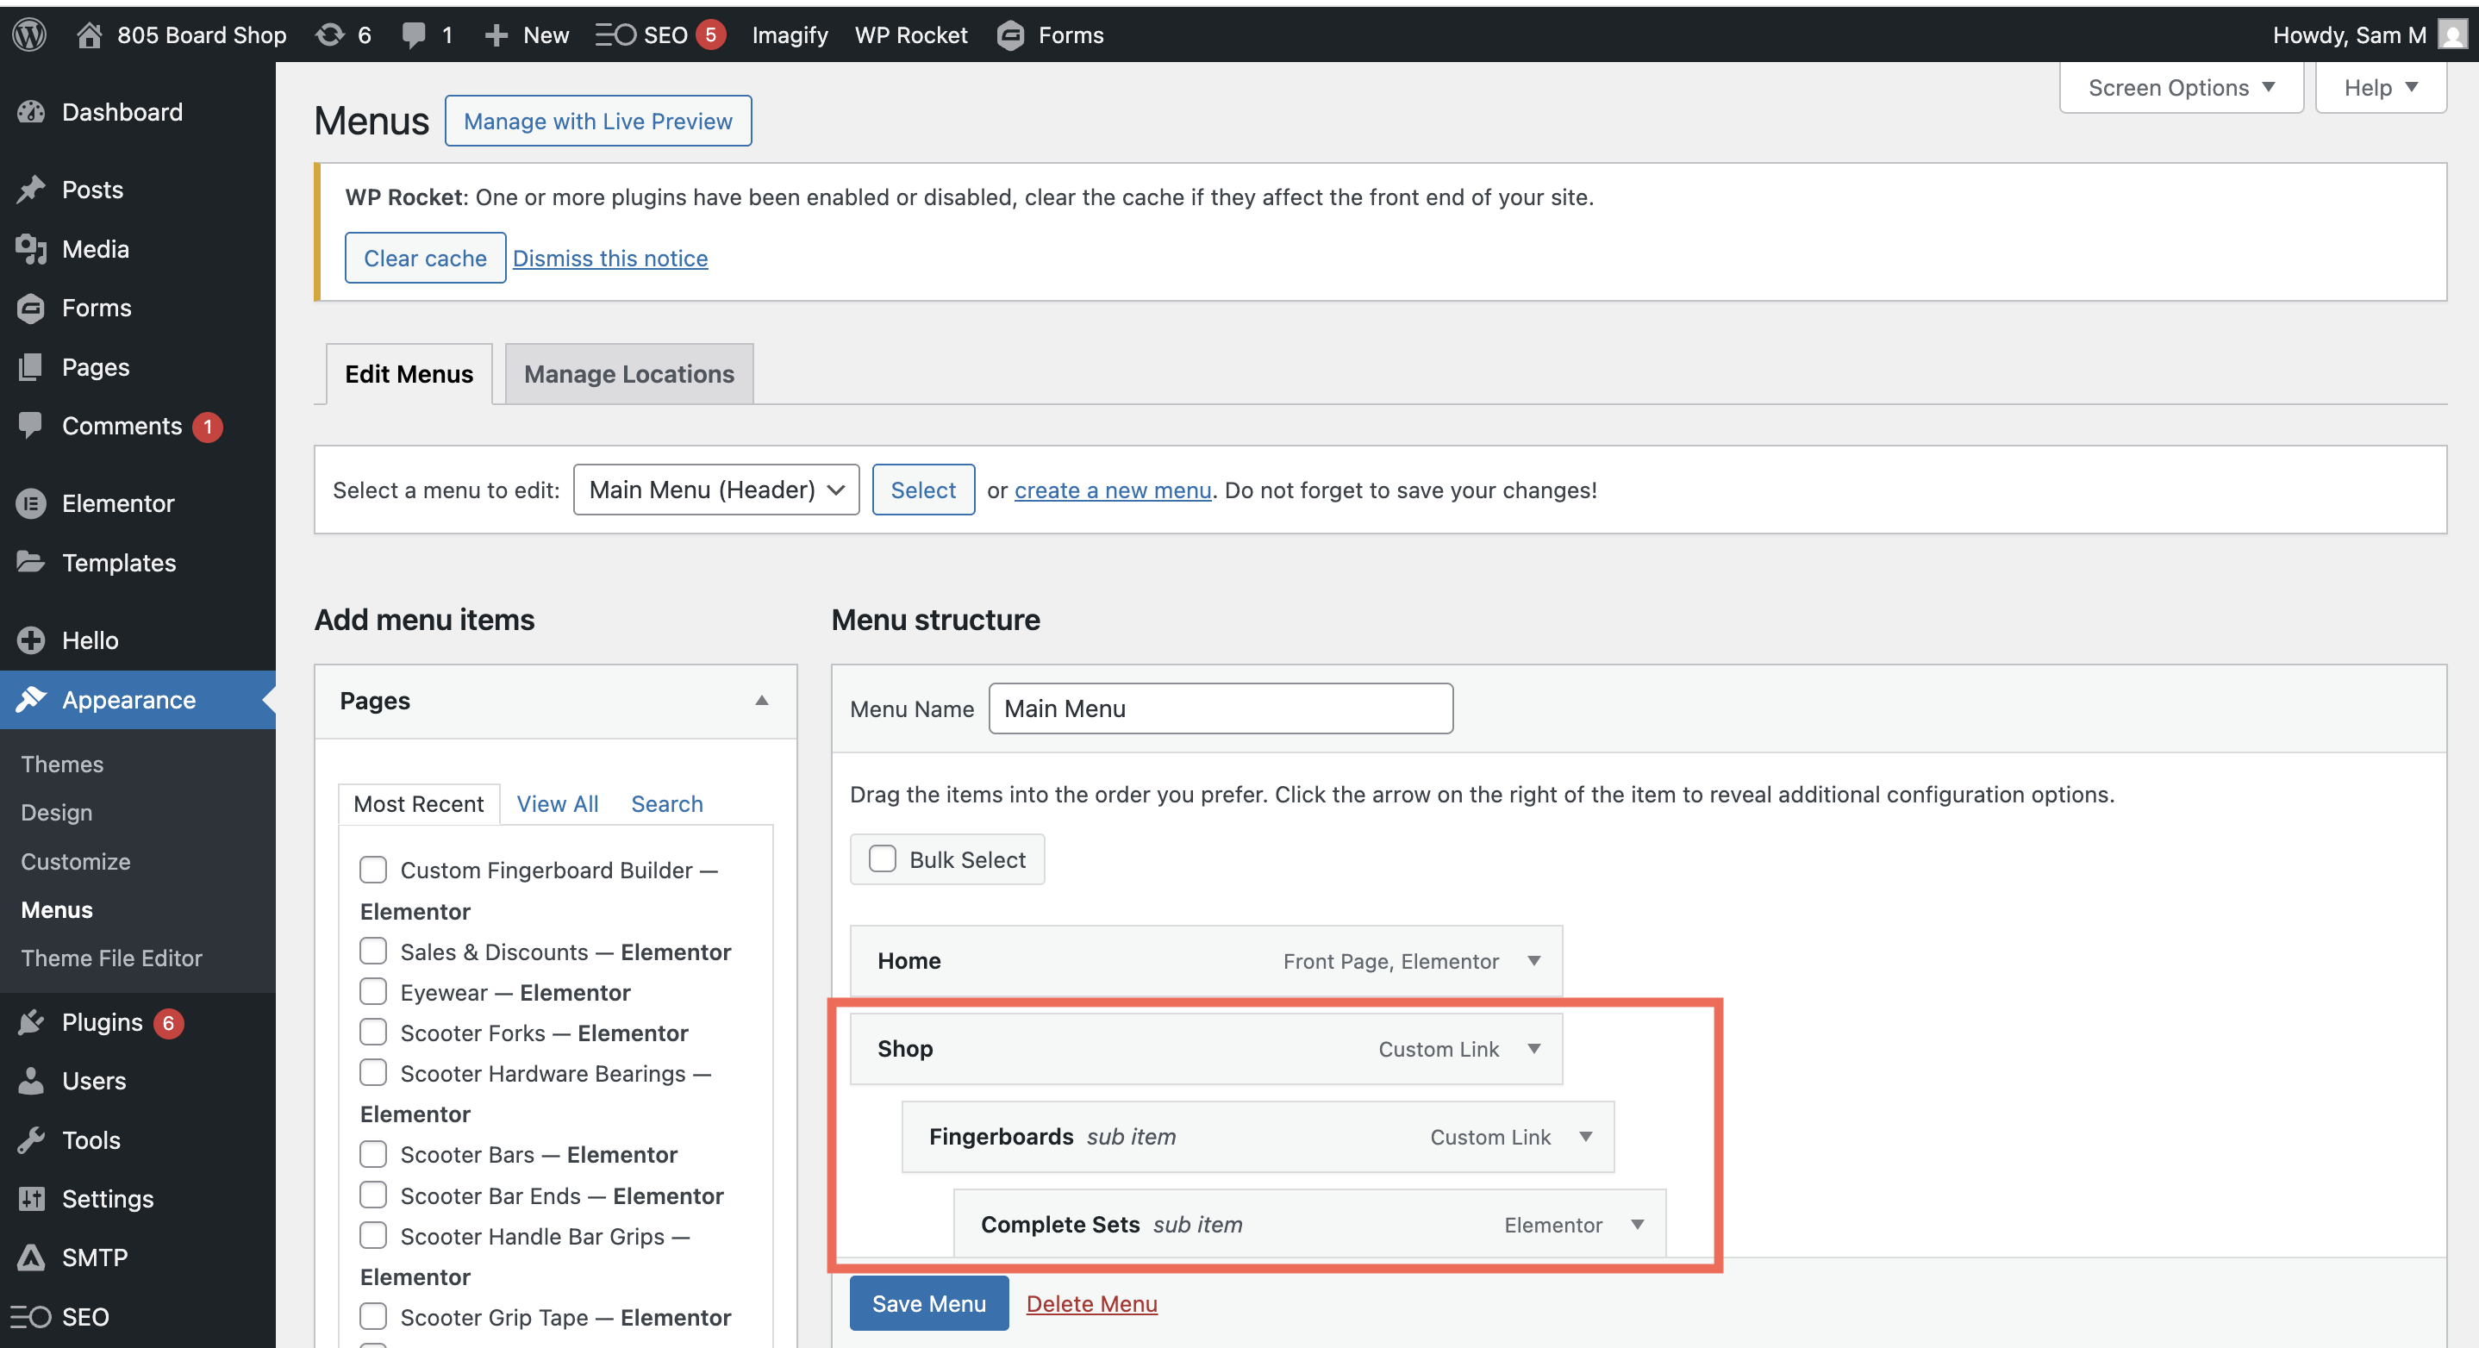Click the Select menu button
Viewport: 2479px width, 1348px height.
coord(923,490)
